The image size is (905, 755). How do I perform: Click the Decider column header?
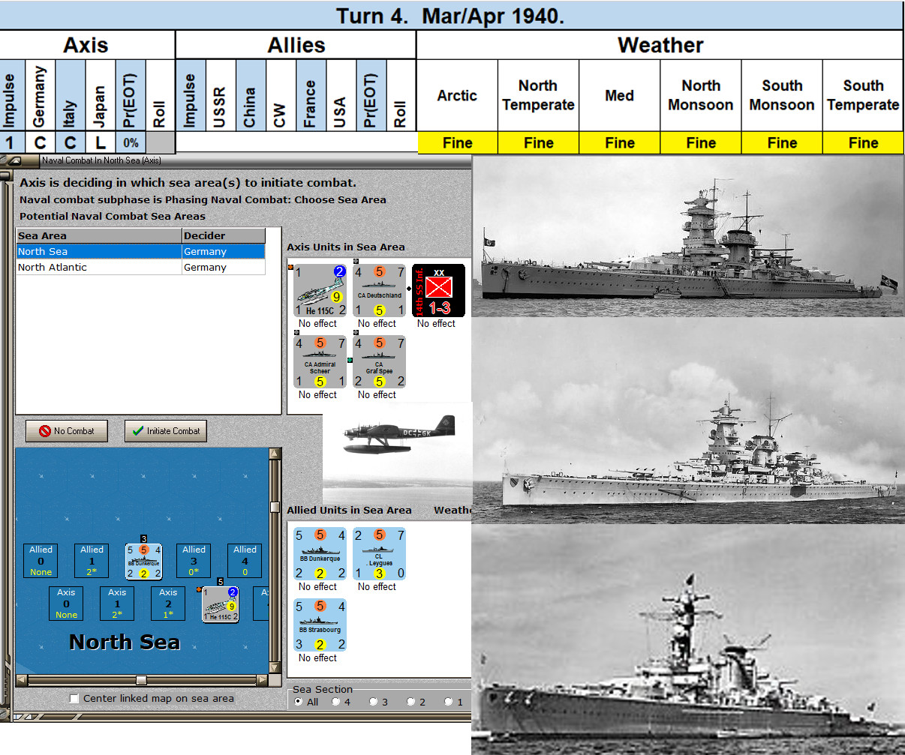click(x=224, y=235)
